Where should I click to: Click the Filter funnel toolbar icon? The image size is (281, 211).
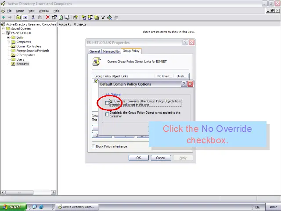click(x=103, y=18)
